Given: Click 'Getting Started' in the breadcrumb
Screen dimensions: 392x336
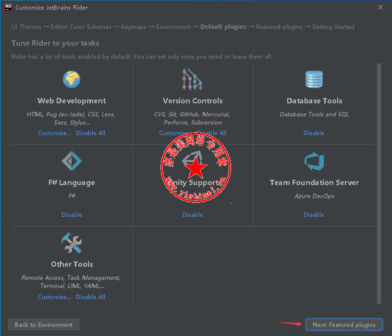Looking at the screenshot, I should pyautogui.click(x=333, y=27).
